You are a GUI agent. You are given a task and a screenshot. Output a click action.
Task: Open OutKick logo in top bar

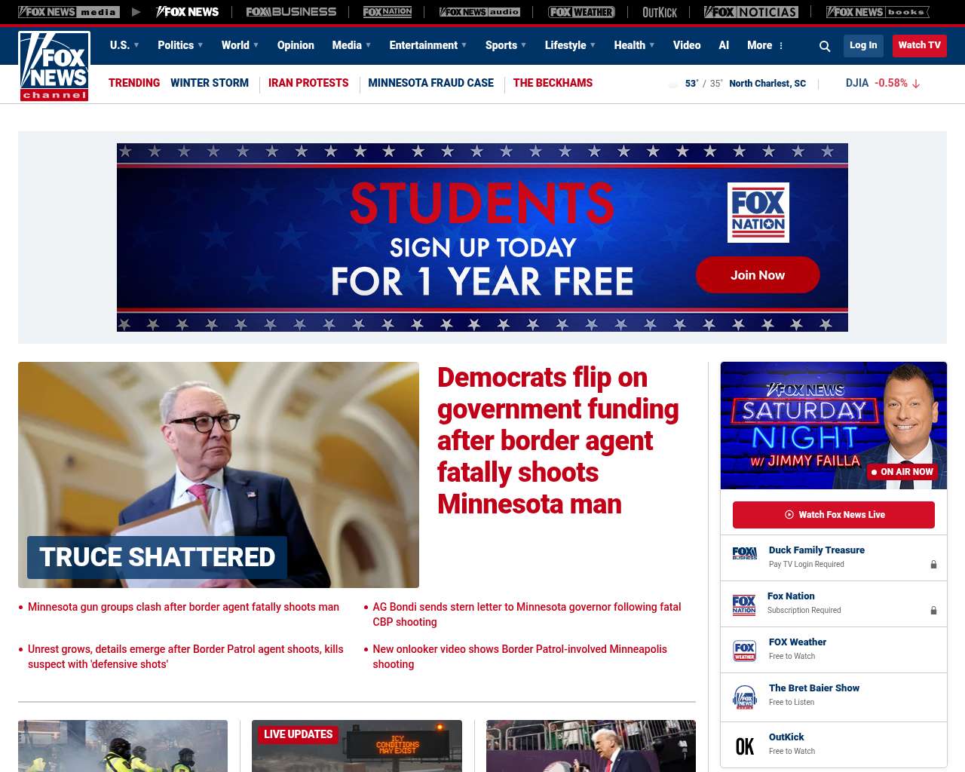pyautogui.click(x=660, y=12)
